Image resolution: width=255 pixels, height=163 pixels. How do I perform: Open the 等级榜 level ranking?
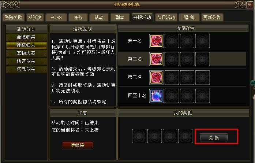78,145
